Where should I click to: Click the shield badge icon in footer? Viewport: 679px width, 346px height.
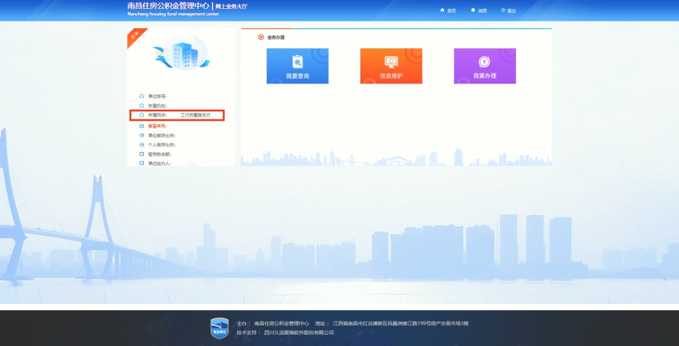219,328
